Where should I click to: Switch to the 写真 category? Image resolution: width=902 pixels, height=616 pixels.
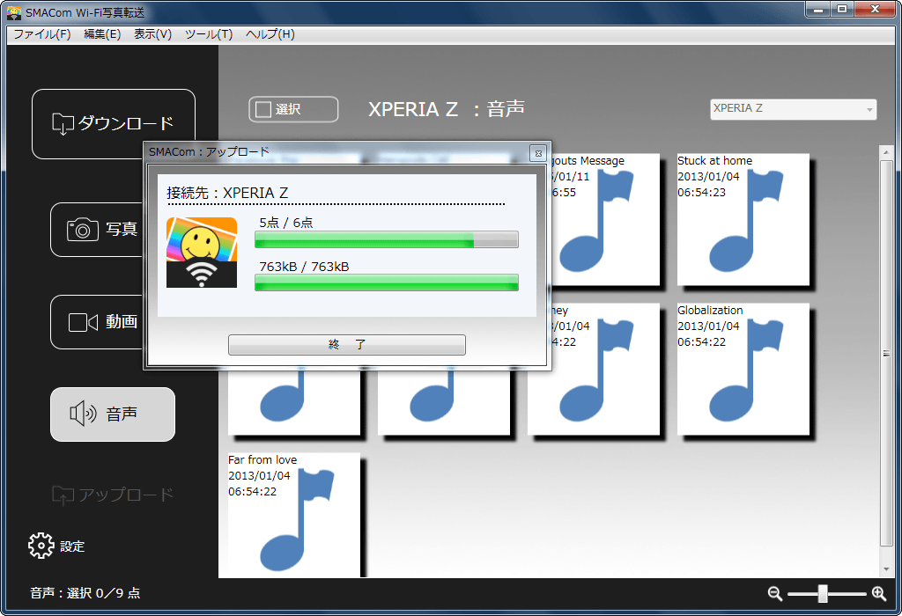pos(97,230)
